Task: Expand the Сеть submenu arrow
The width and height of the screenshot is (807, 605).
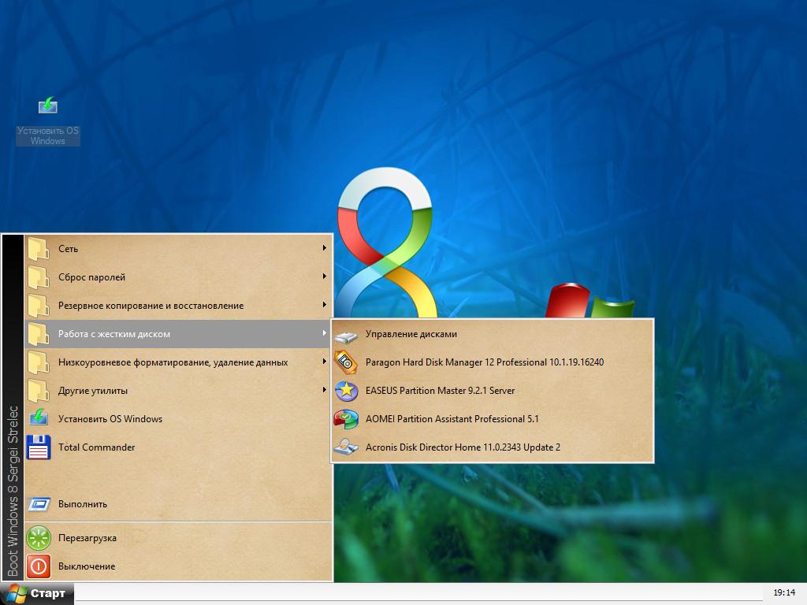Action: pos(324,249)
